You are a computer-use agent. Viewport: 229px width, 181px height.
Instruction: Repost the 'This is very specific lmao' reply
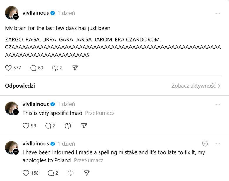(68, 126)
